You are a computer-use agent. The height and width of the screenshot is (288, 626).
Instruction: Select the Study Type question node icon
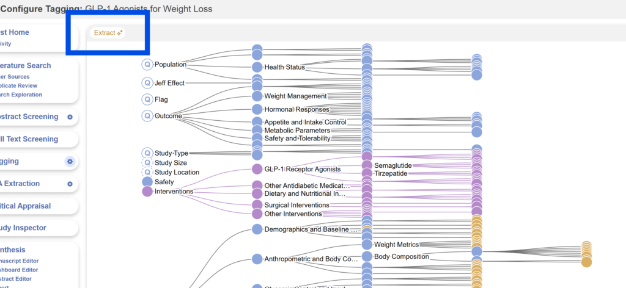pos(147,153)
